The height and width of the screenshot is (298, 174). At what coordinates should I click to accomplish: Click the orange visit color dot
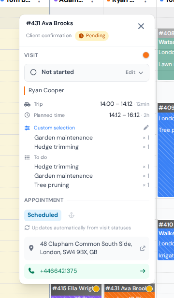point(146,55)
